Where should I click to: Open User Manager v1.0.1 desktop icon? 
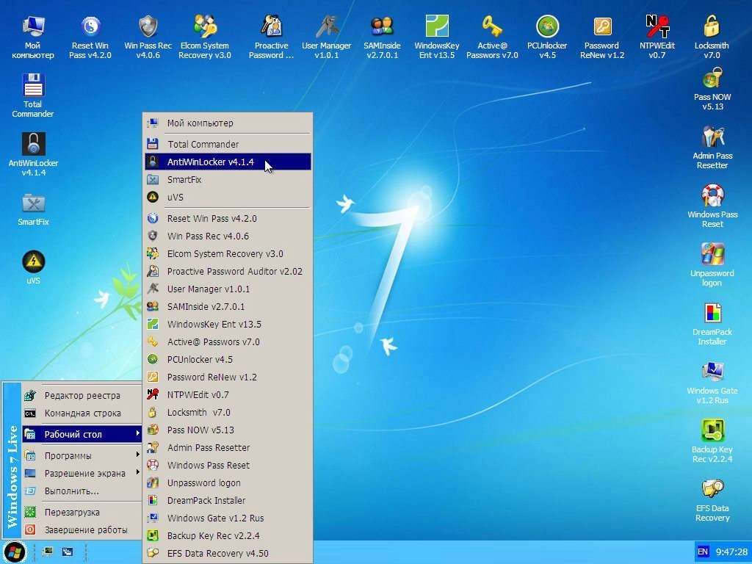pyautogui.click(x=327, y=37)
